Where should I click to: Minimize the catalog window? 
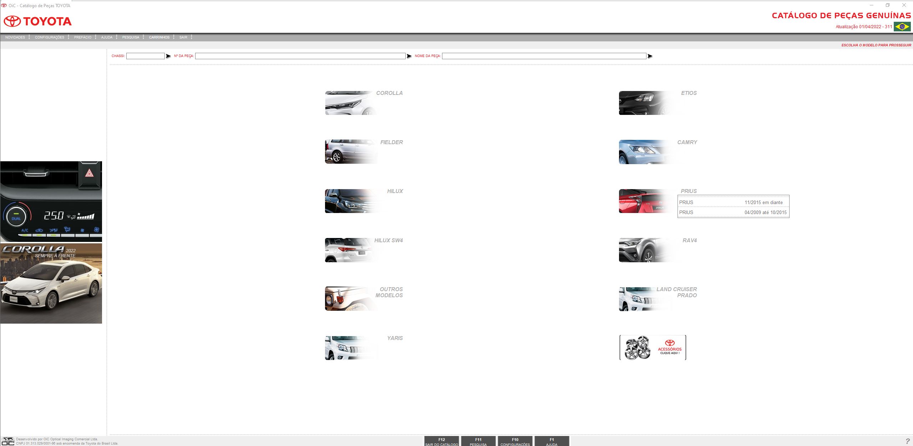point(871,5)
